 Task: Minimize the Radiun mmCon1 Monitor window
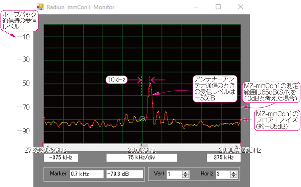click(x=196, y=7)
